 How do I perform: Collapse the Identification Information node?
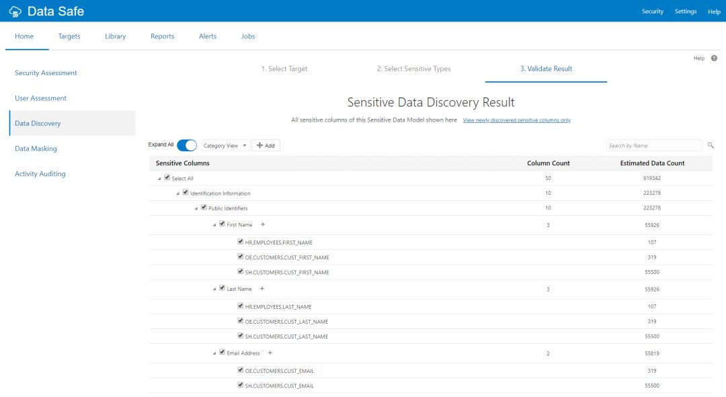point(178,193)
